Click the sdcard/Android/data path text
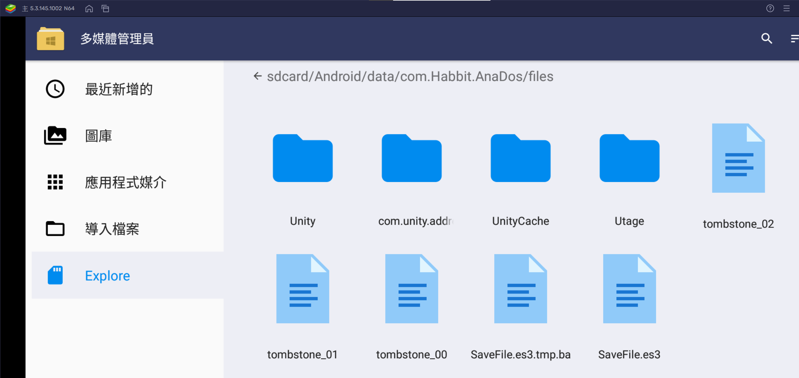This screenshot has width=799, height=378. [410, 76]
